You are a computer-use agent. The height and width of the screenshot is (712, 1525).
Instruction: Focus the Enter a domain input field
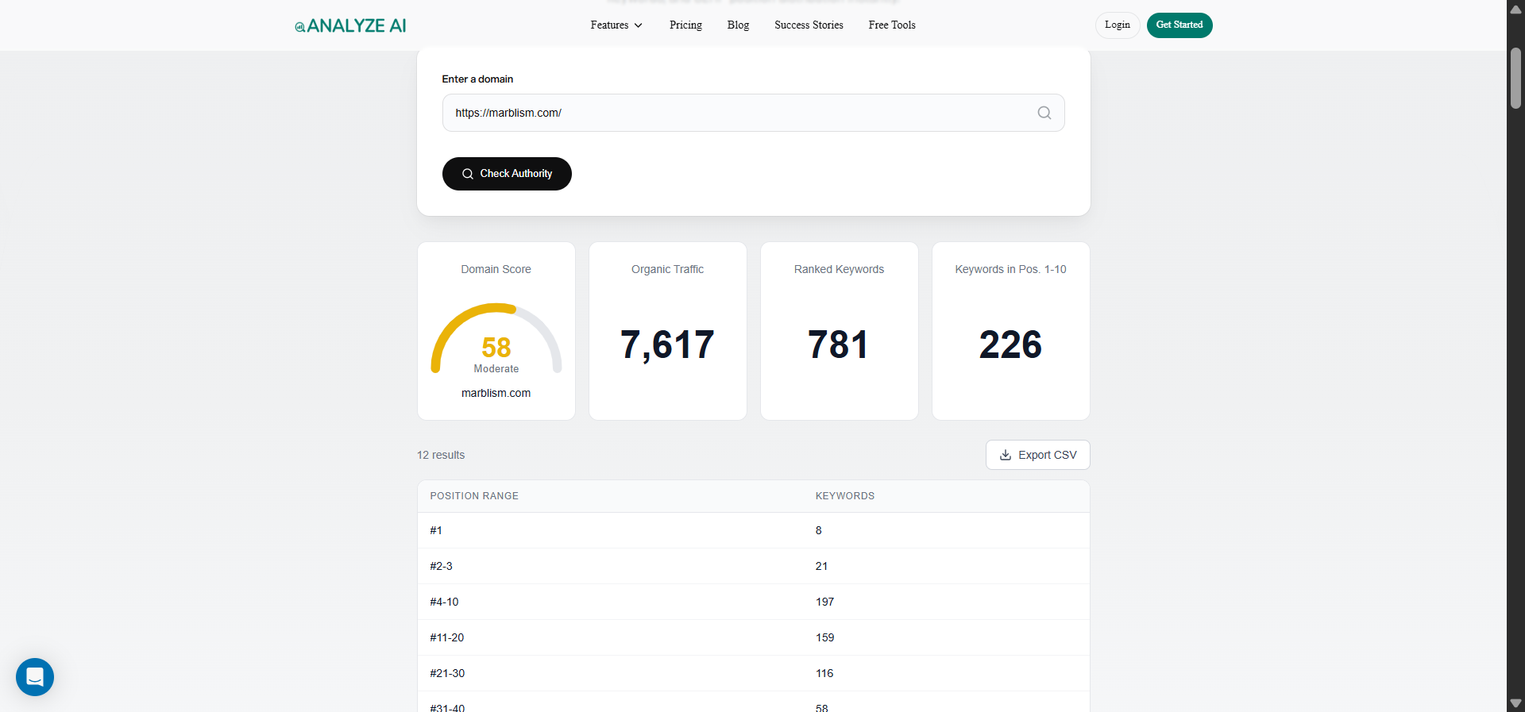click(x=753, y=113)
